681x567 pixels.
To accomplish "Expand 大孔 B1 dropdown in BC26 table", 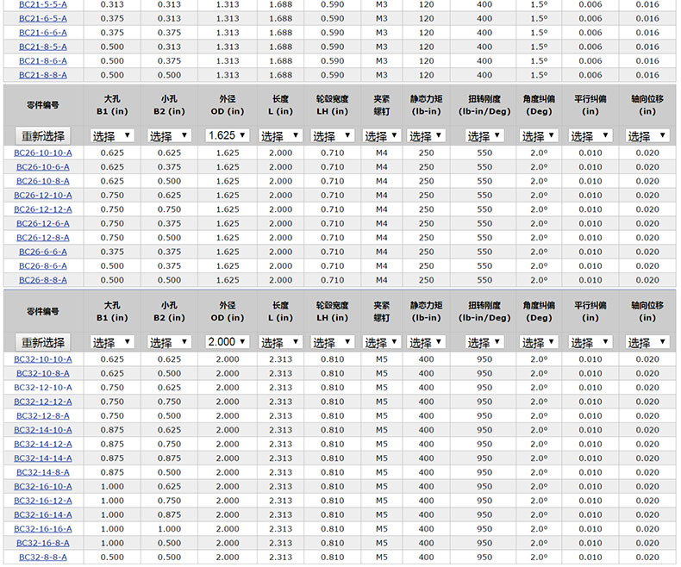I will [x=113, y=136].
